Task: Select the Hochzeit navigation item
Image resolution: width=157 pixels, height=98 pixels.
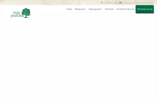Action: [x=109, y=9]
